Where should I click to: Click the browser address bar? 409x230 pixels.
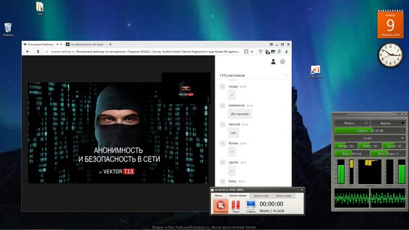(x=145, y=52)
